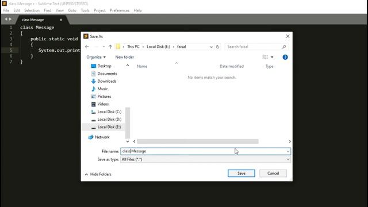368x207 pixels.
Task: Open the File menu in Sublime Text
Action: tap(6, 10)
